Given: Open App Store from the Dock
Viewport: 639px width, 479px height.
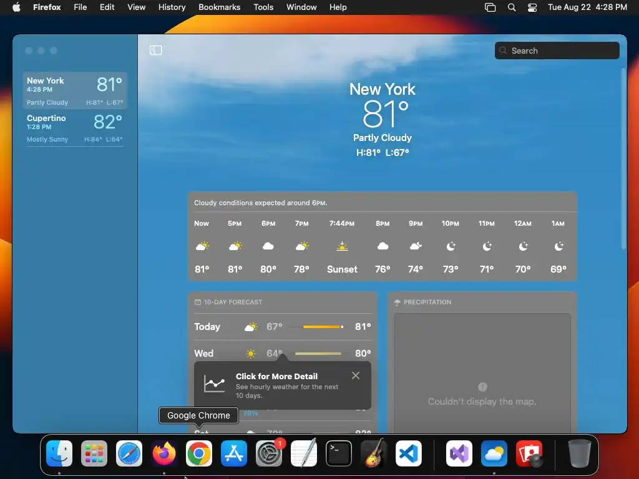Looking at the screenshot, I should (x=234, y=453).
